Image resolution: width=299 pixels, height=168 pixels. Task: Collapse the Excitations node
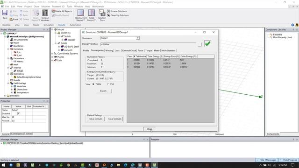(8, 49)
